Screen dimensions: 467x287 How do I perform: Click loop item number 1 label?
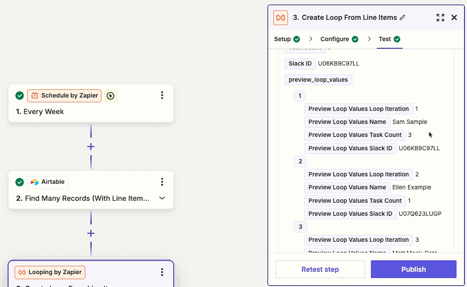[x=300, y=96]
